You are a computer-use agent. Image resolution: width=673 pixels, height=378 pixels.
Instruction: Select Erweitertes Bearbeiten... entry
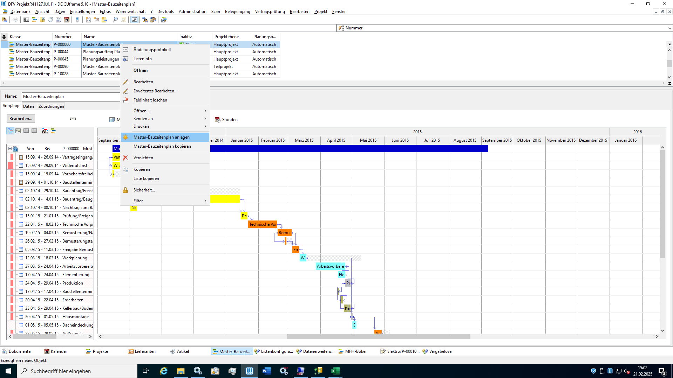pos(165,91)
